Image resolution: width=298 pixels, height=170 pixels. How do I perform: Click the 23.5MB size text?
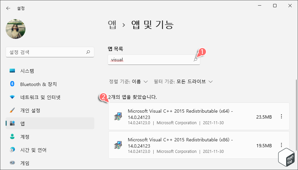[x=264, y=117]
